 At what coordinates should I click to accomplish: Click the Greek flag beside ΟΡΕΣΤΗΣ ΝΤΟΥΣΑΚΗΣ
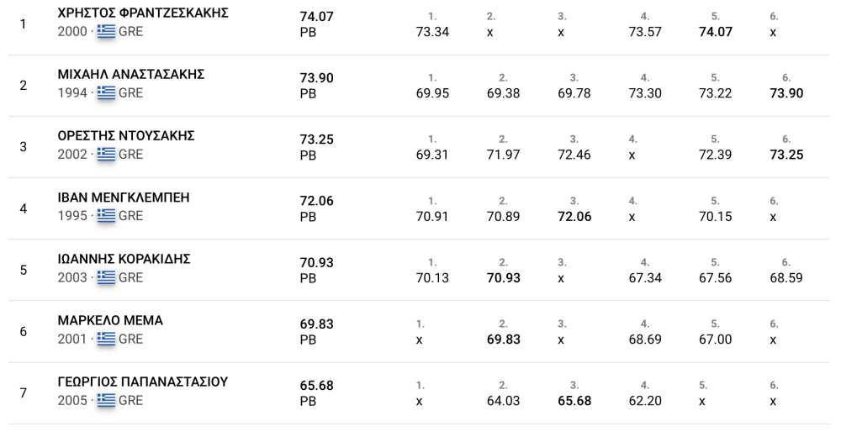pos(106,155)
